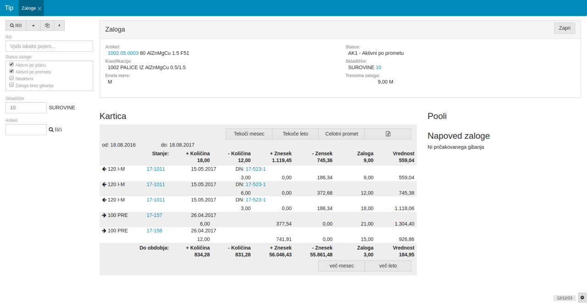Click the copy icon in search toolbar

(x=47, y=25)
